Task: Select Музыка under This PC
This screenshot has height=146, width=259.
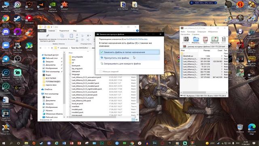Action: coord(49,110)
